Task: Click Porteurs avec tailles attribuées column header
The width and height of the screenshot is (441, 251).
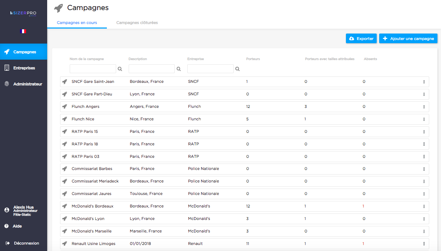Action: [330, 59]
